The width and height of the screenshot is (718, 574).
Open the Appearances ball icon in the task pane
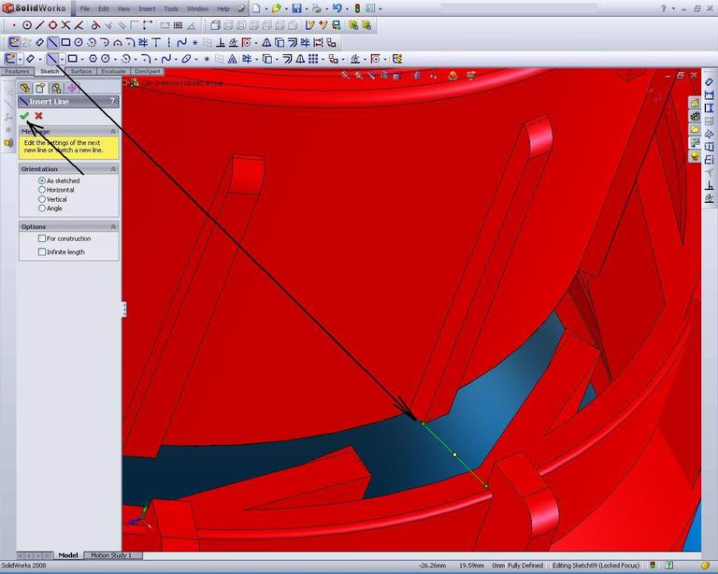tap(696, 156)
